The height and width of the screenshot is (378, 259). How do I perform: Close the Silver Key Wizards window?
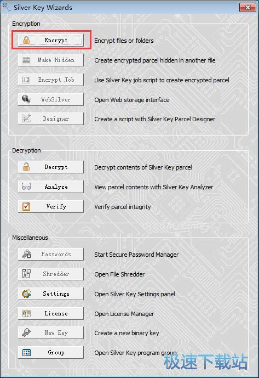248,8
